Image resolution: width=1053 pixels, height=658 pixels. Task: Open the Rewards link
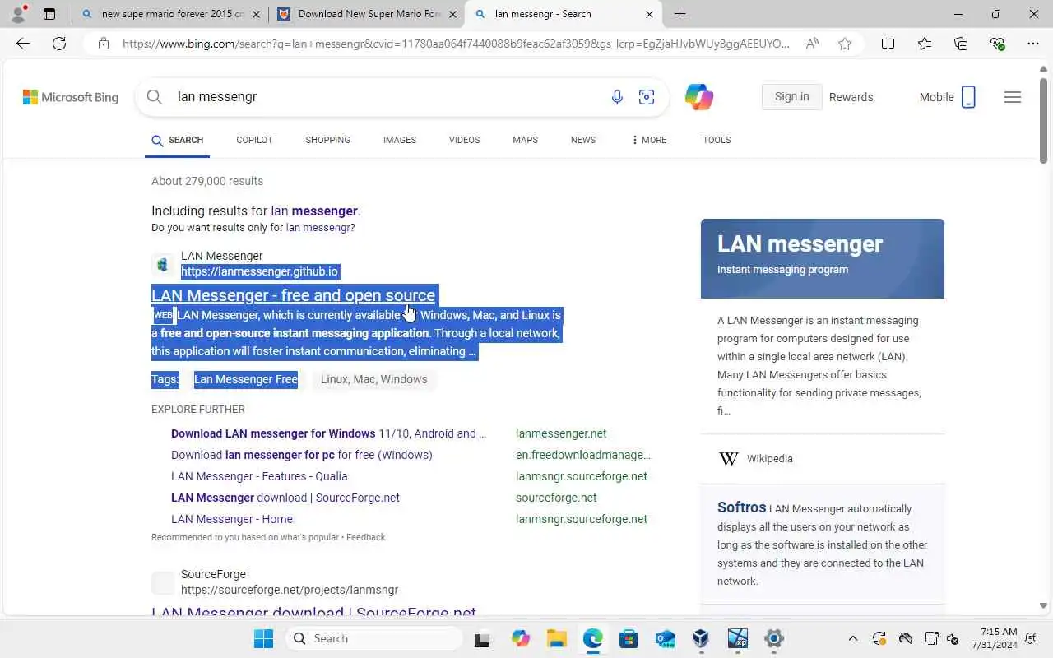point(851,97)
